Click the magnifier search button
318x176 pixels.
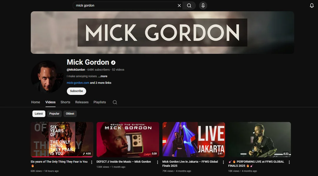tap(189, 6)
